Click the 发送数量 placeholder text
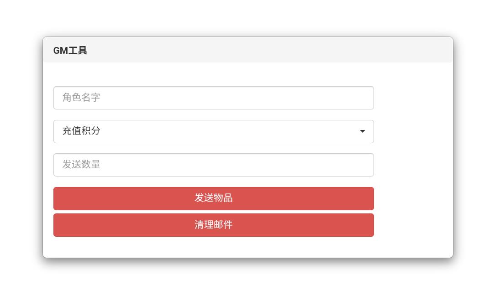490x301 pixels. 81,165
